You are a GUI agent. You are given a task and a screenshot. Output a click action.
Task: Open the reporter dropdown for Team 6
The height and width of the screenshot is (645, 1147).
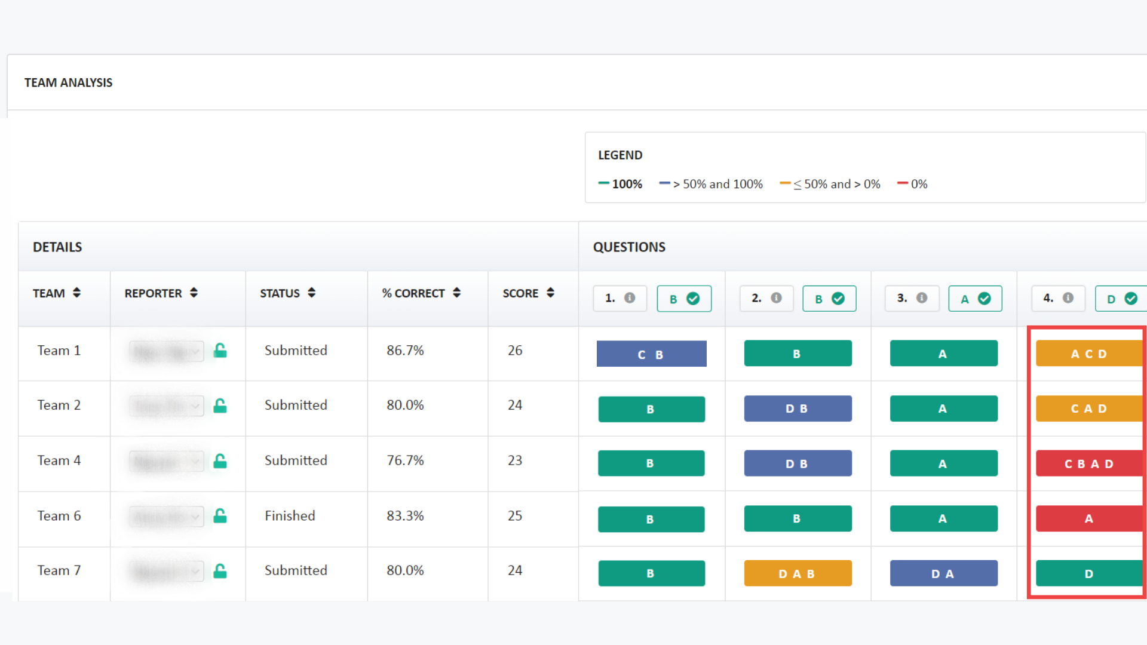166,517
